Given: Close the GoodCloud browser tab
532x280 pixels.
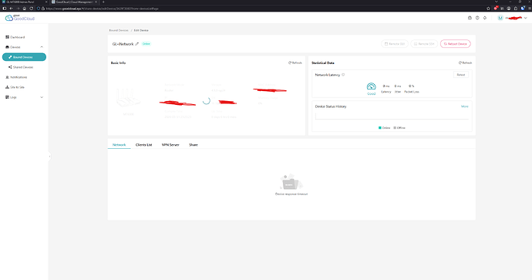Looking at the screenshot, I should coord(96,2).
